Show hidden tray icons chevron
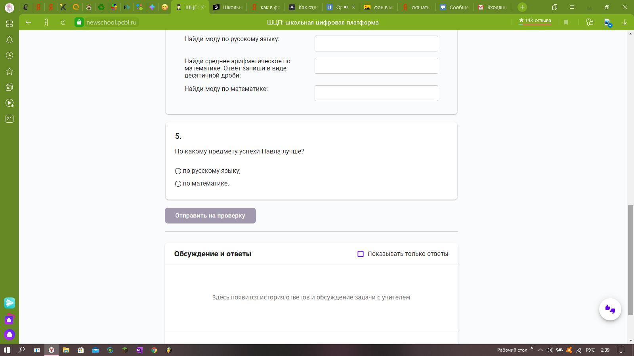The width and height of the screenshot is (634, 356). [540, 350]
